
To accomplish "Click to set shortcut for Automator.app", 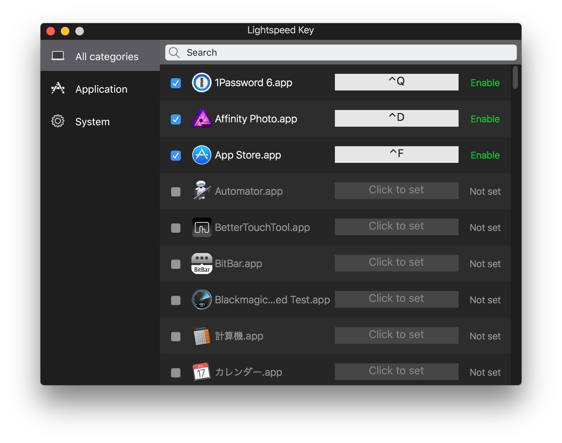I will 397,191.
